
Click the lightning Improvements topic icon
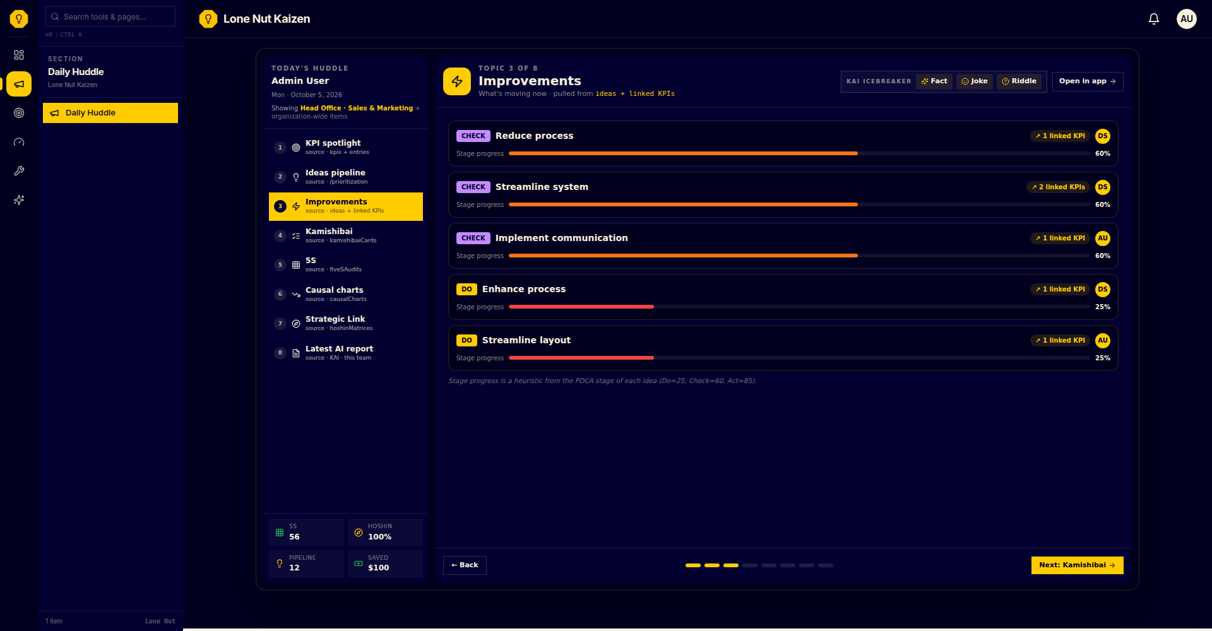pos(457,81)
